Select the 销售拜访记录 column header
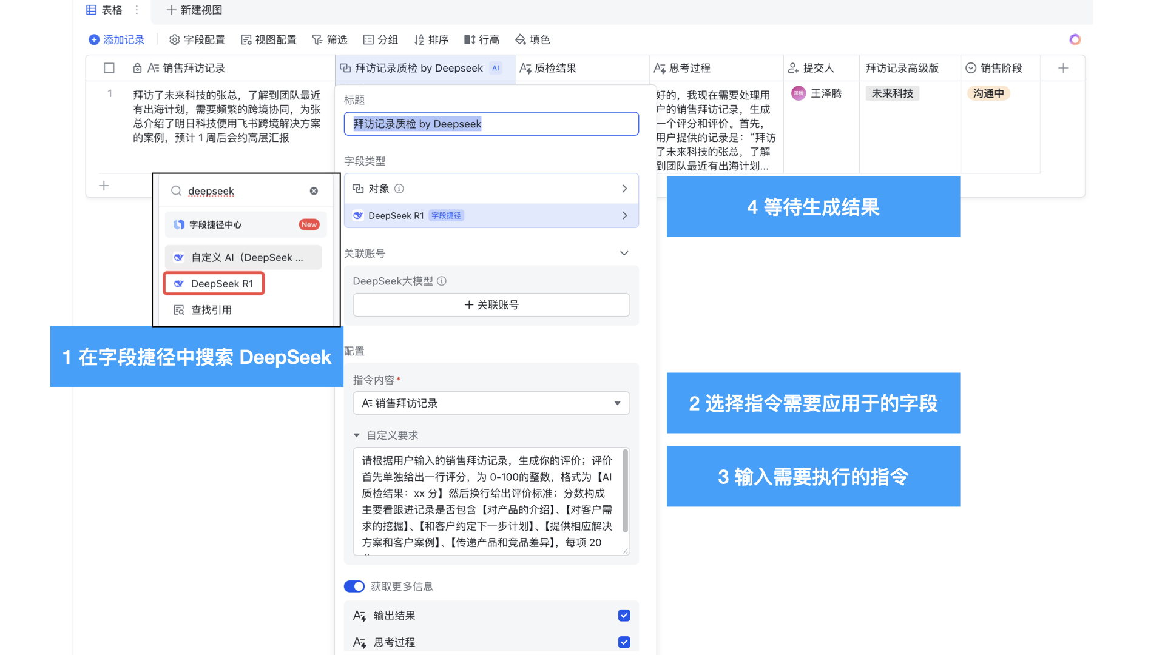The height and width of the screenshot is (655, 1165). (x=211, y=68)
